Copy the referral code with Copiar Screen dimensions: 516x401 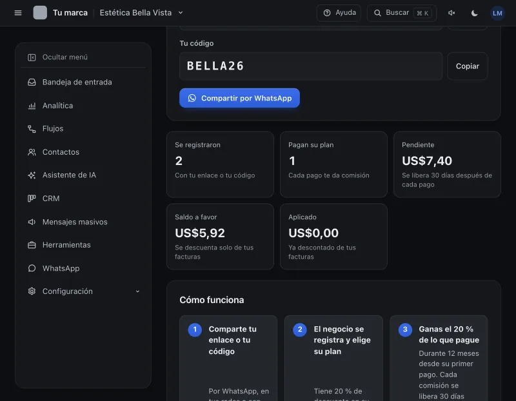coord(467,66)
